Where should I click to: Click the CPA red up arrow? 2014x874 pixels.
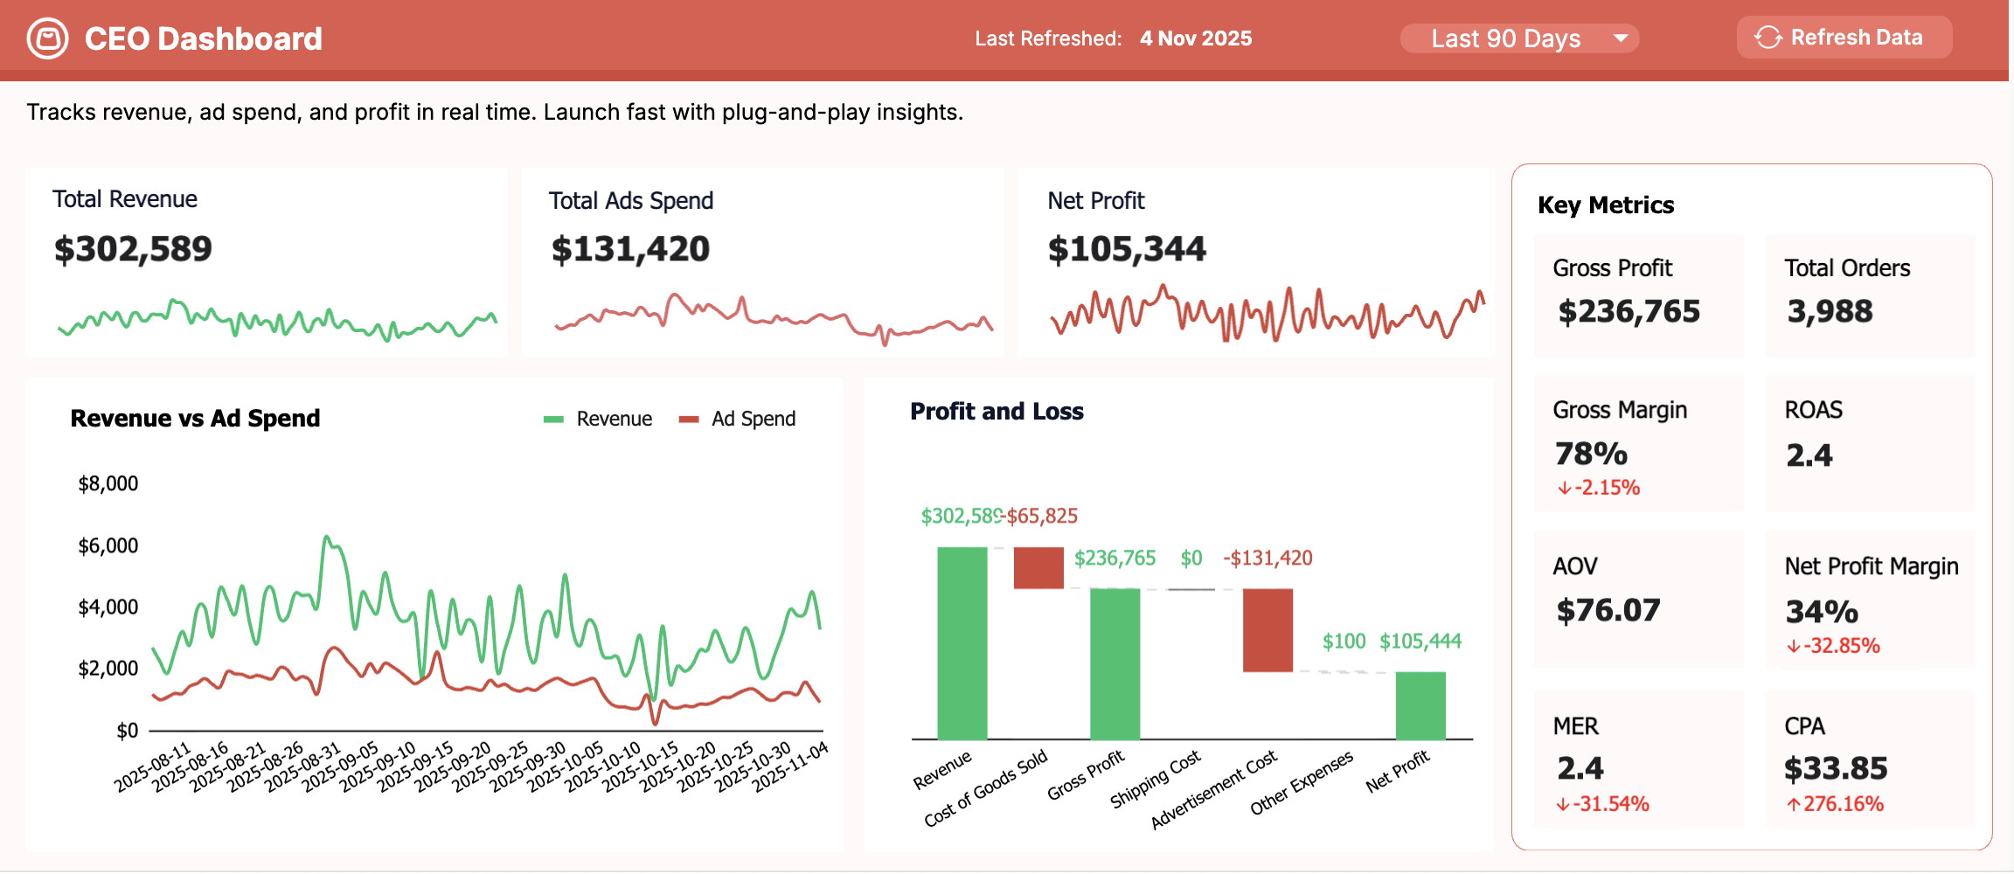coord(1793,805)
